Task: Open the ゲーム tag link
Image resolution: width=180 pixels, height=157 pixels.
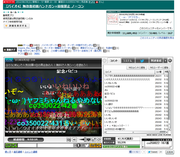Action: (26, 45)
